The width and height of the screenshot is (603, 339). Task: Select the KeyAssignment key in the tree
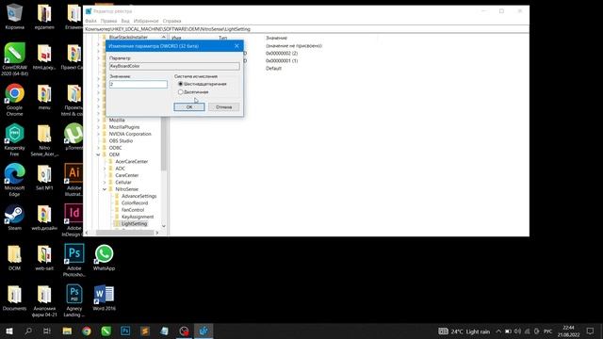(138, 217)
